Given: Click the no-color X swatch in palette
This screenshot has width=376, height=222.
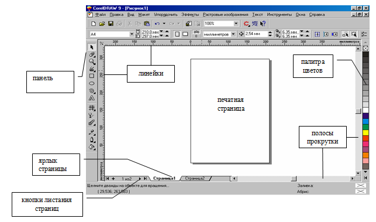Looking at the screenshot, I should 365,48.
